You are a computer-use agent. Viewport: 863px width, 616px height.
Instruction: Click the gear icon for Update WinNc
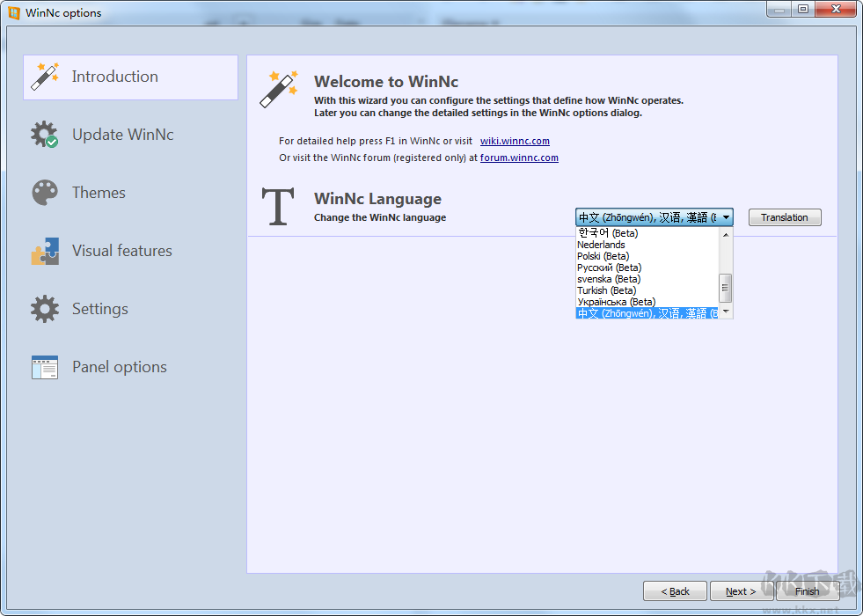(45, 135)
